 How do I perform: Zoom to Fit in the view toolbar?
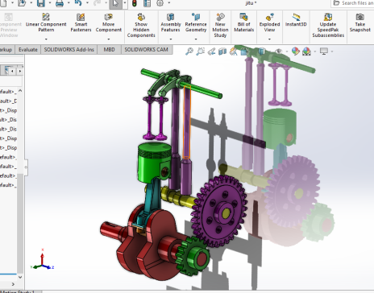point(189,51)
